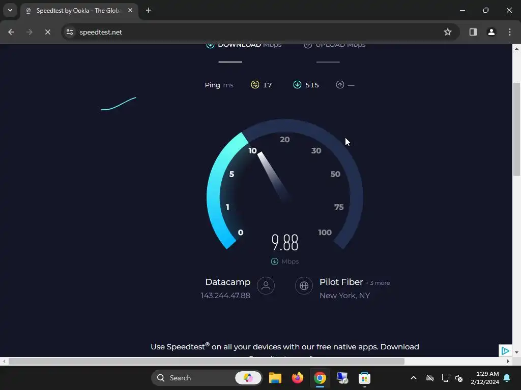This screenshot has width=521, height=390.
Task: View site information icon in address bar
Action: click(x=70, y=32)
